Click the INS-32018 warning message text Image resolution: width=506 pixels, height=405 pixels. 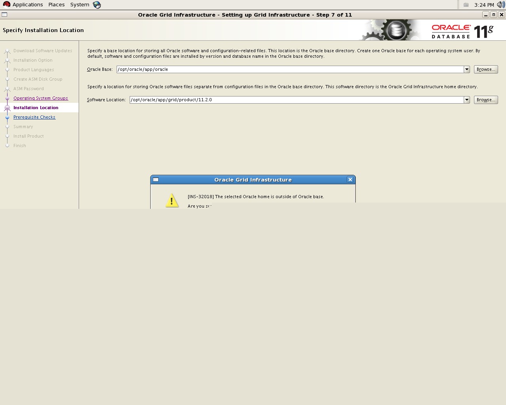coord(256,197)
